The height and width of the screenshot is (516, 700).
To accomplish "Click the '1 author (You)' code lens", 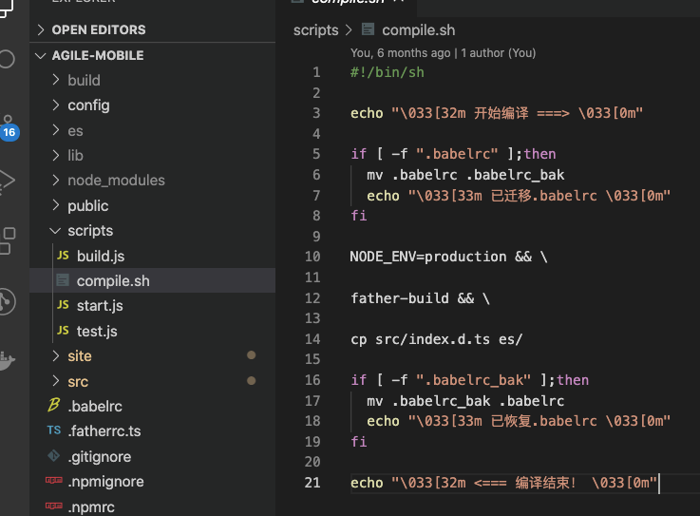I will (x=499, y=52).
